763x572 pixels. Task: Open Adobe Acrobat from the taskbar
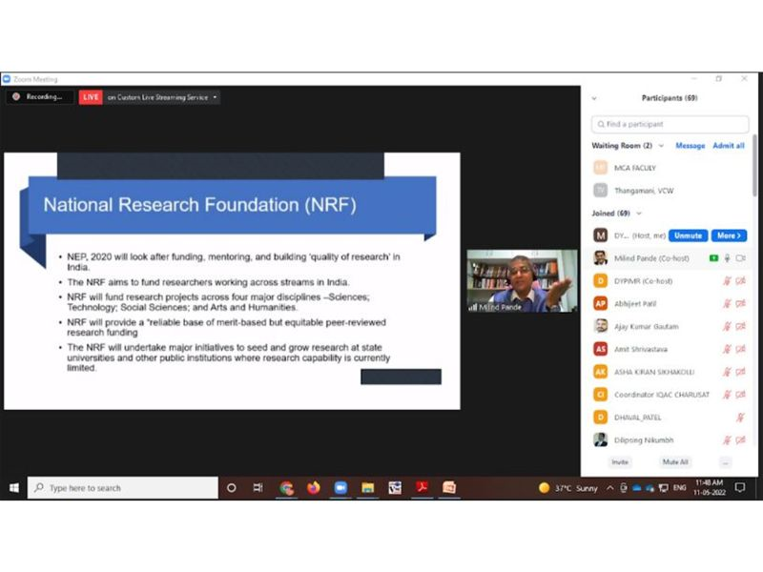click(421, 487)
